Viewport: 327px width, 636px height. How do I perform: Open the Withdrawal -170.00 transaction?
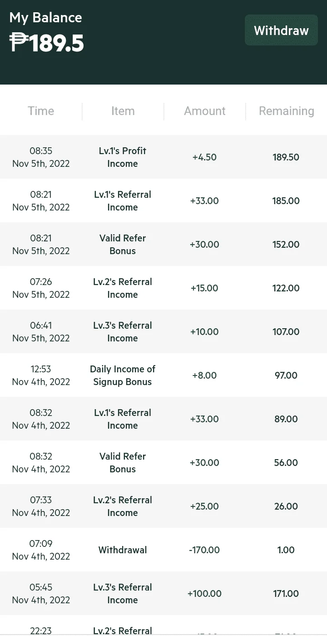click(x=163, y=550)
